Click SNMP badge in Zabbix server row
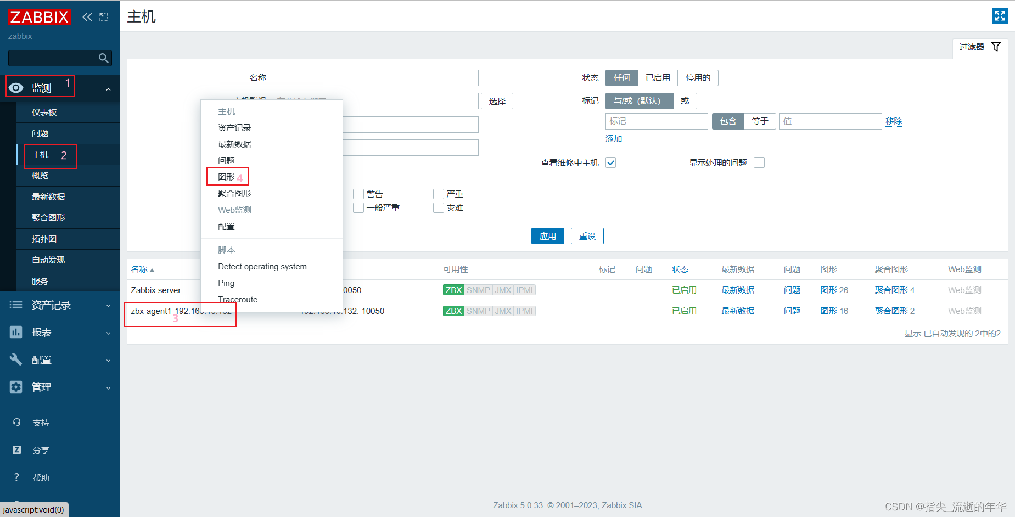The width and height of the screenshot is (1015, 517). [478, 290]
